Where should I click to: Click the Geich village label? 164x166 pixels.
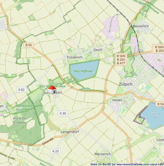[x=98, y=50]
